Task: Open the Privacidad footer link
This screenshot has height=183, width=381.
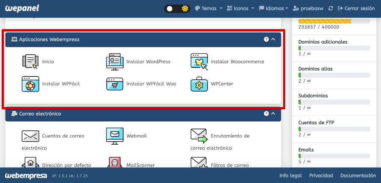Action: (321, 176)
